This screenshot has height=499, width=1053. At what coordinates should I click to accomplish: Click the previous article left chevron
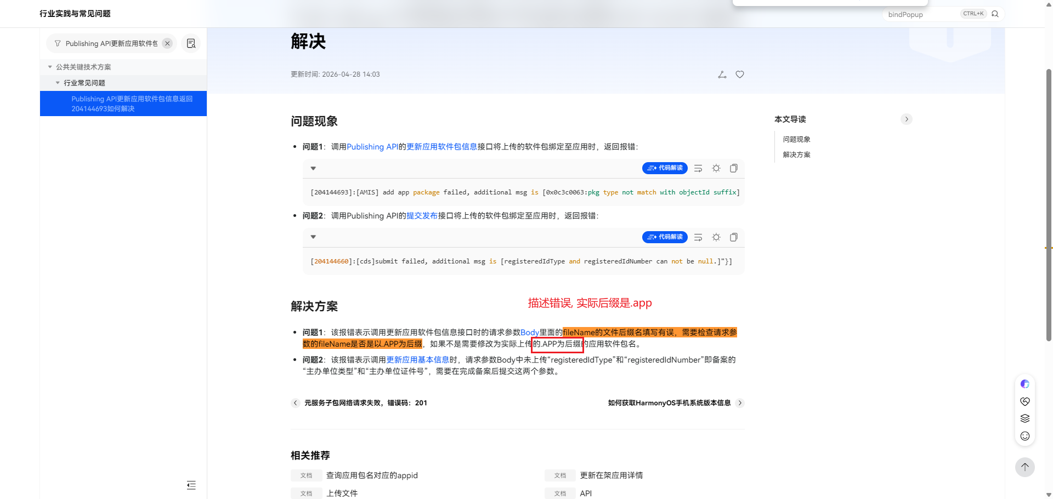coord(296,403)
